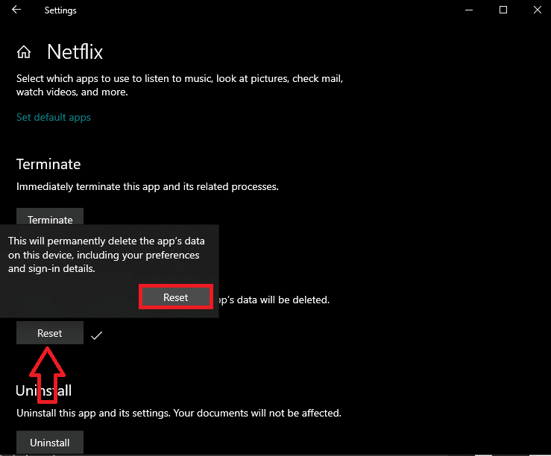The image size is (551, 456).
Task: Click the 'This will permanently delete' warning text
Action: (x=107, y=255)
